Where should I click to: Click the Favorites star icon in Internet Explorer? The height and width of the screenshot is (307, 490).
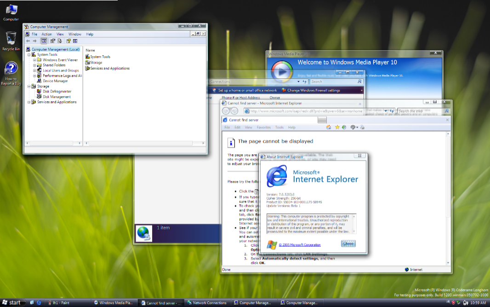tap(337, 127)
